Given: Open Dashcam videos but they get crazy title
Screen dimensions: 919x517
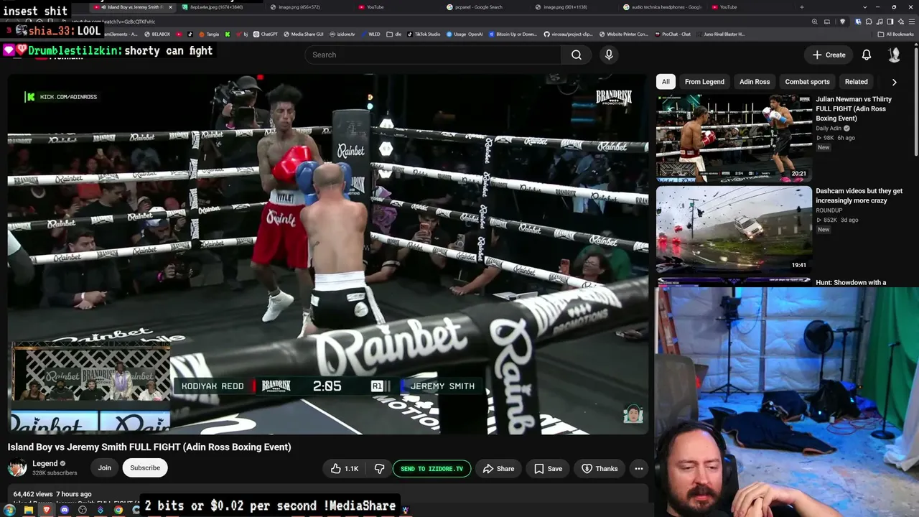Looking at the screenshot, I should (x=859, y=196).
